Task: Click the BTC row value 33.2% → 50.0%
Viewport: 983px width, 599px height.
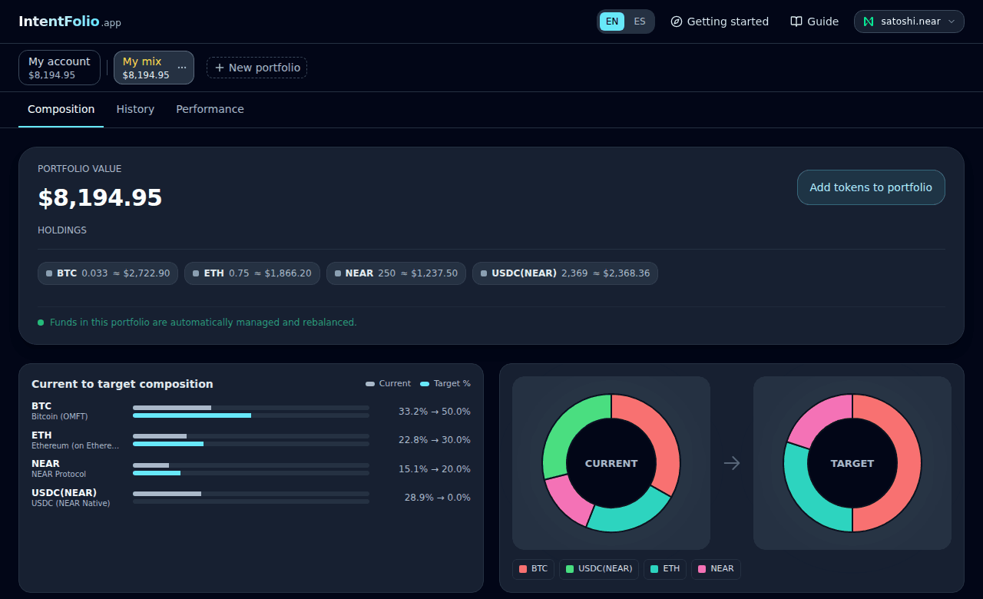Action: (x=435, y=412)
